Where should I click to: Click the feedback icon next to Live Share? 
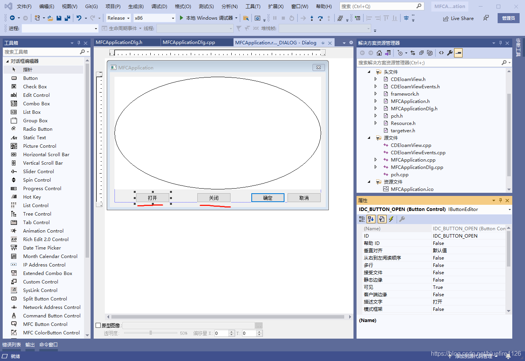point(486,18)
